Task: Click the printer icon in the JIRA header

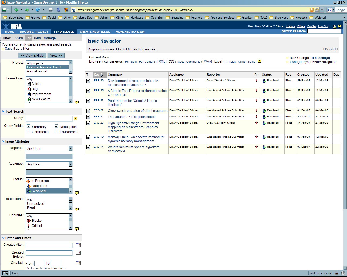Action: click(335, 26)
